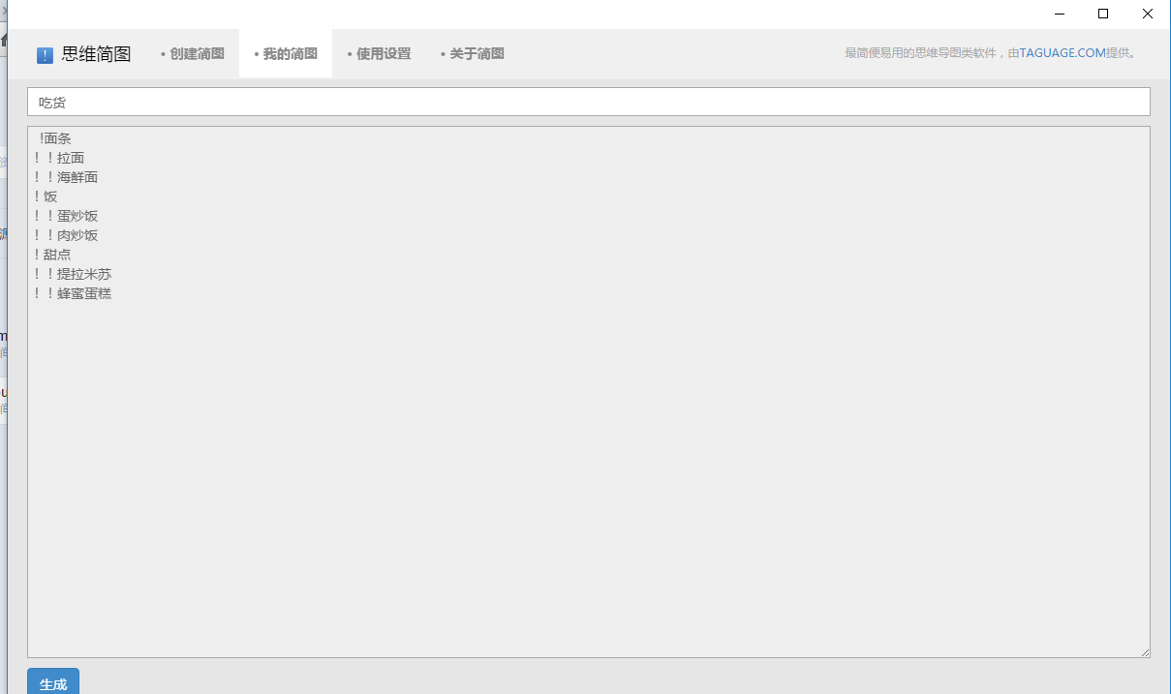The height and width of the screenshot is (694, 1171).
Task: Click the line ！！蛋炒饭
Action: [x=66, y=216]
